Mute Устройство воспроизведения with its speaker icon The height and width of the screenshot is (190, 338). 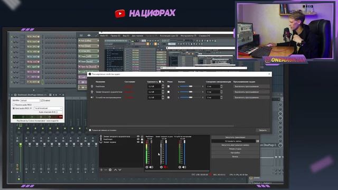tap(184, 167)
